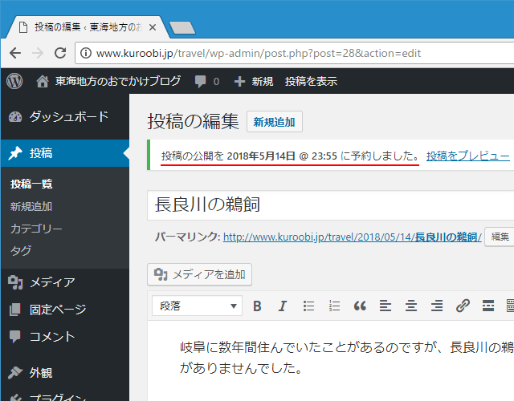Viewport: 514px width, 401px height.
Task: Toggle italic formatting
Action: click(282, 306)
